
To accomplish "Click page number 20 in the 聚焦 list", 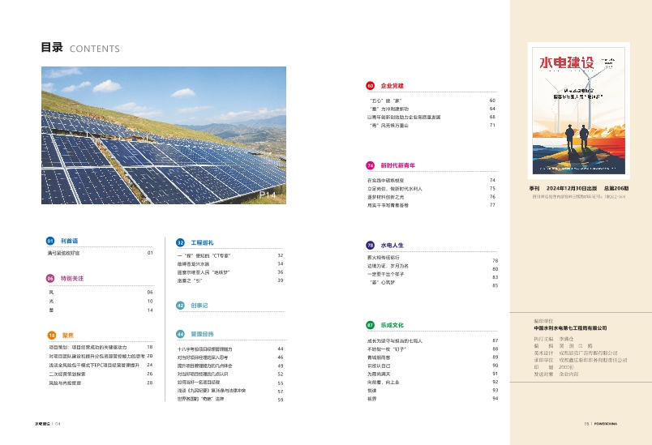I will point(150,356).
